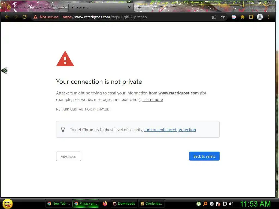Go back to the previous page
279x209 pixels.
click(7, 17)
